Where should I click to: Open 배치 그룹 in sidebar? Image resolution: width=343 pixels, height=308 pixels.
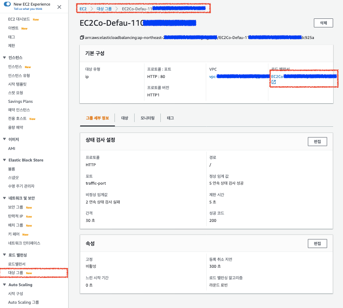pyautogui.click(x=15, y=225)
